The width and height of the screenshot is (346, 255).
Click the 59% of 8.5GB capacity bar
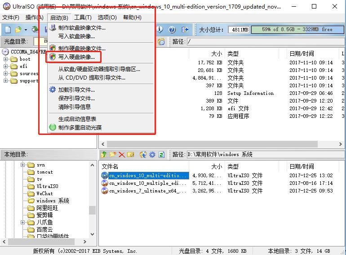pos(297,29)
